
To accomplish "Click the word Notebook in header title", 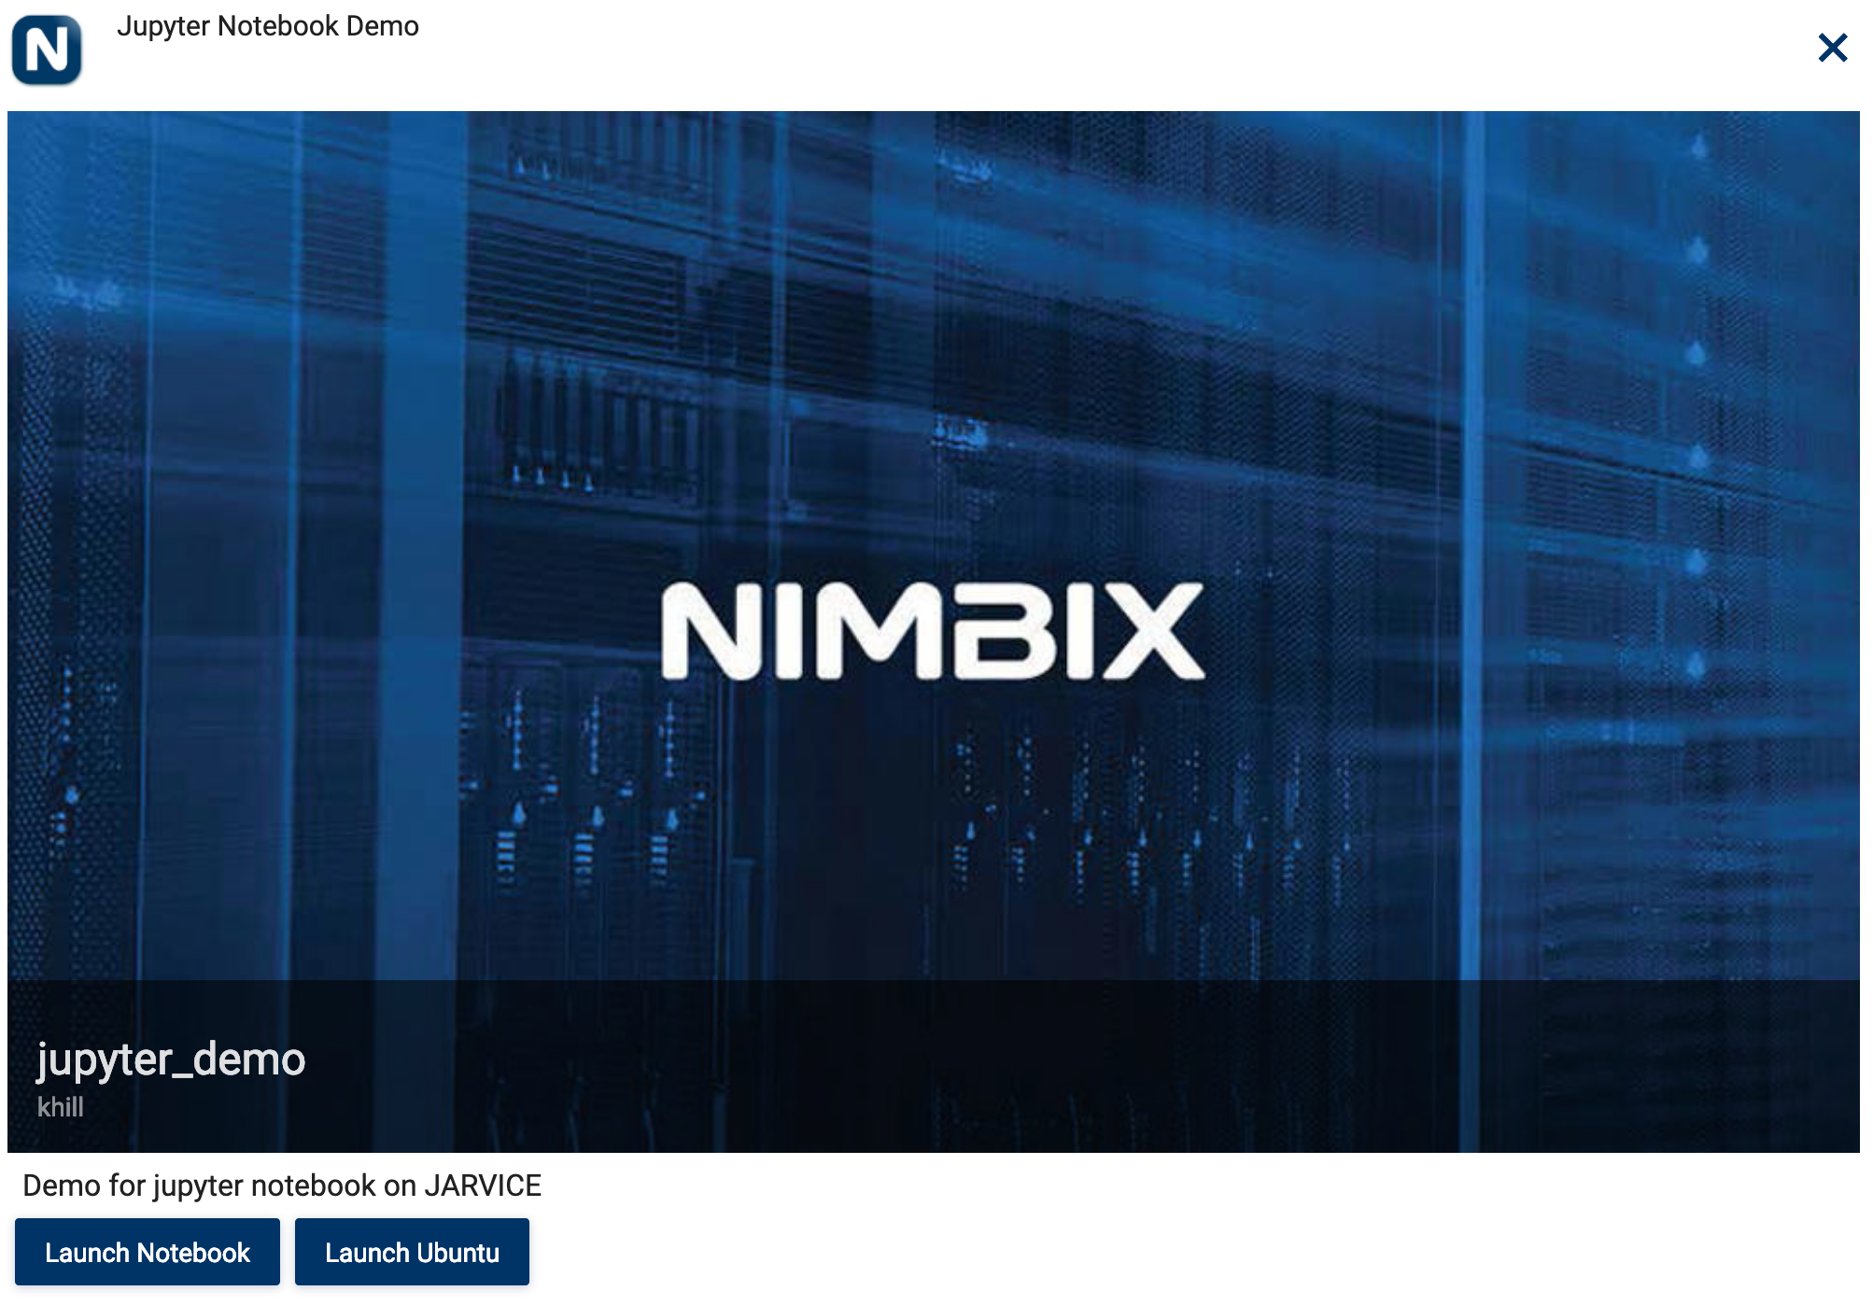I will coord(277,26).
